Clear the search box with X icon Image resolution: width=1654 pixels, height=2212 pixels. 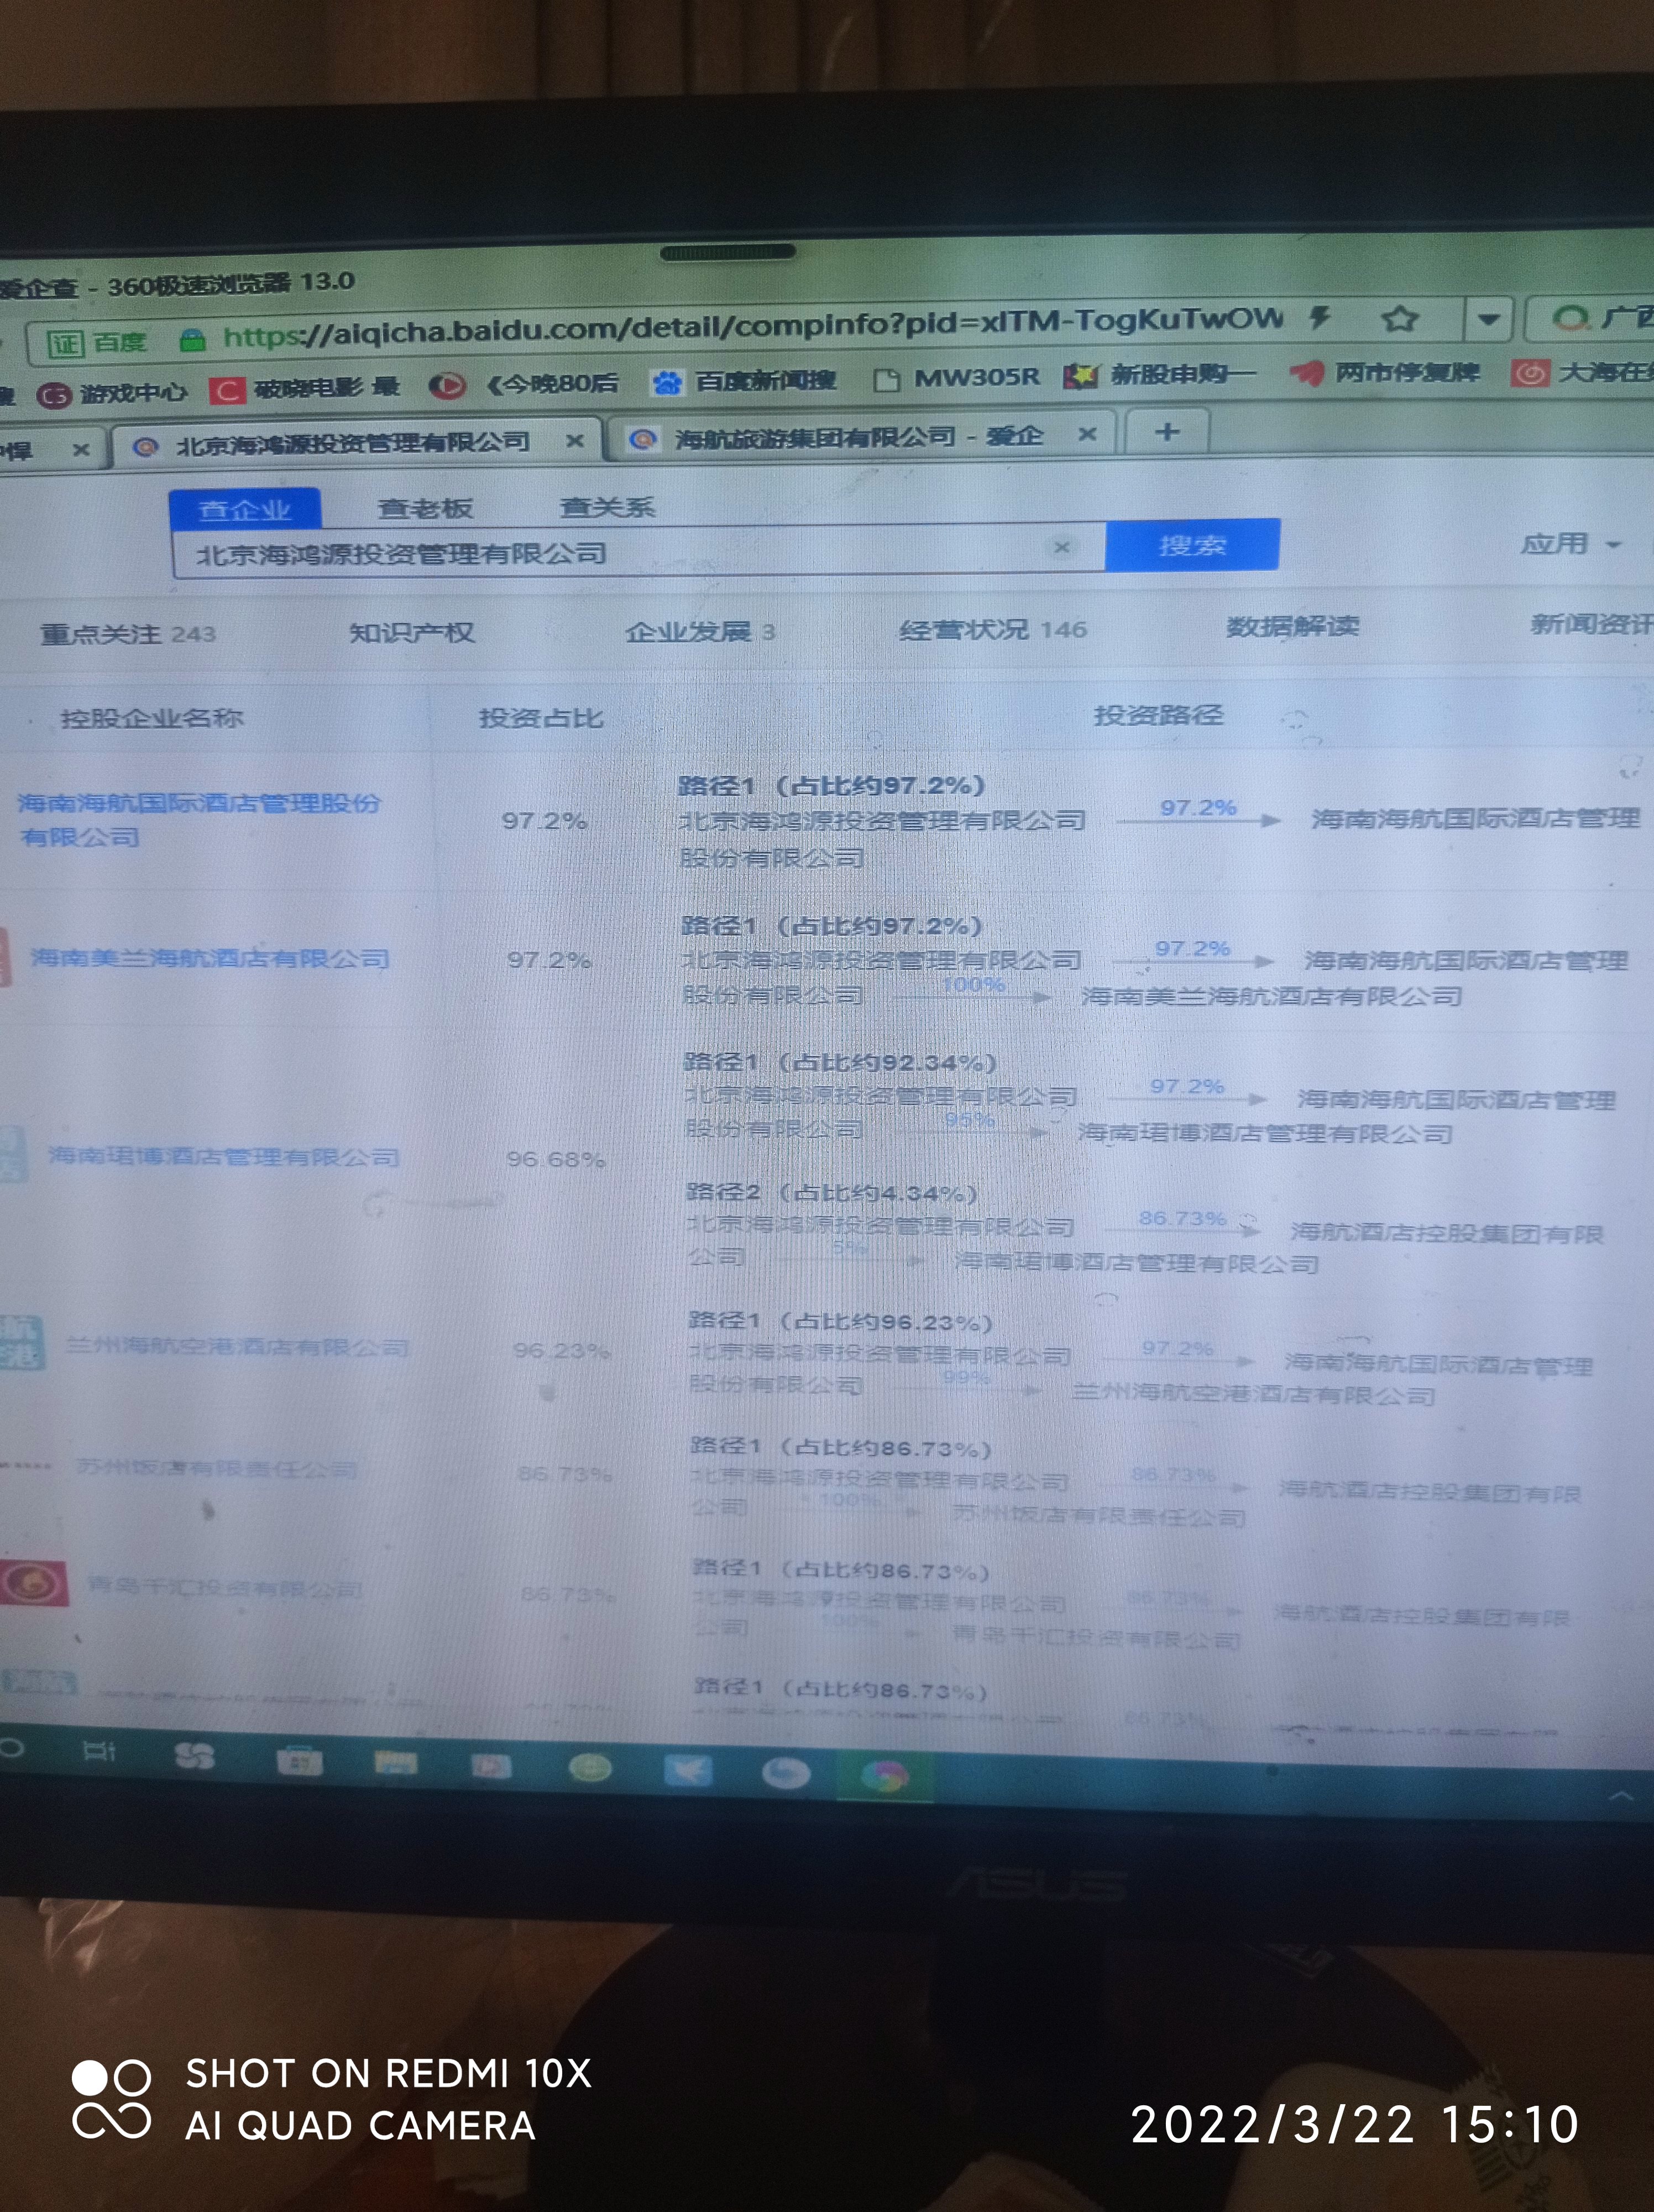(1061, 547)
